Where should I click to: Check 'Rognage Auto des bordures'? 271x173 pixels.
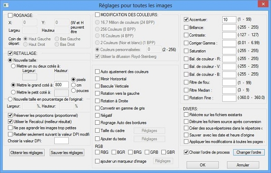(97, 123)
